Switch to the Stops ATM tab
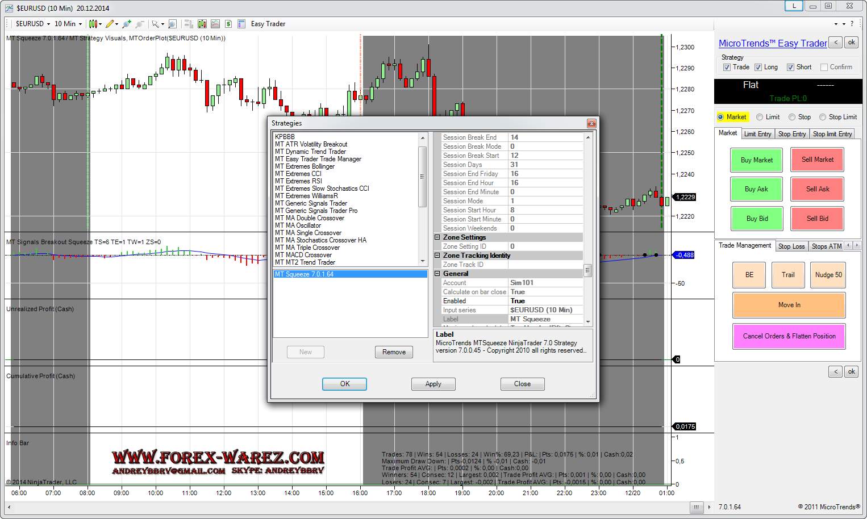The width and height of the screenshot is (867, 519). pyautogui.click(x=826, y=246)
